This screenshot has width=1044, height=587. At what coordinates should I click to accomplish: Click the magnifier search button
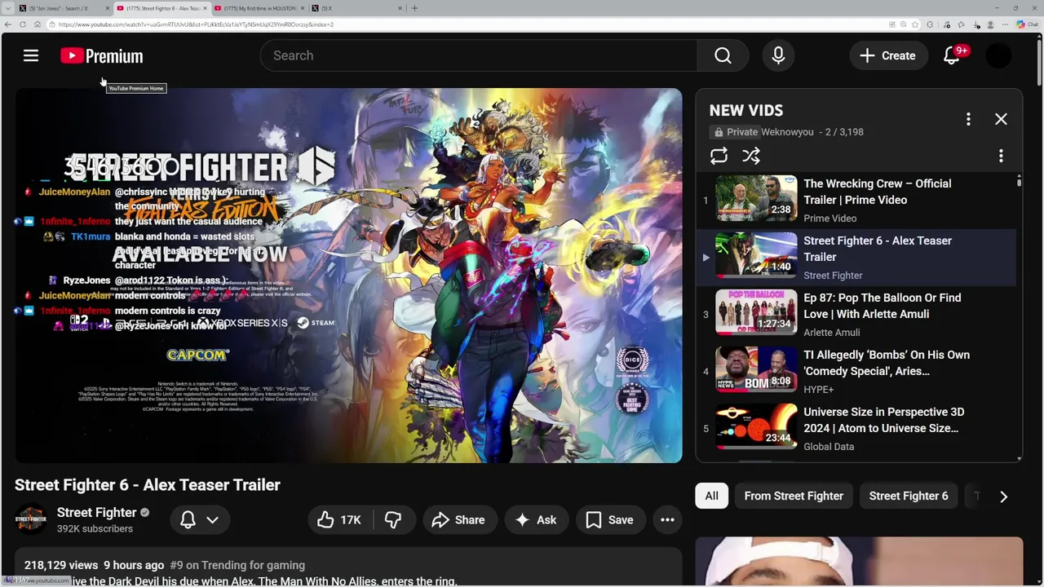(x=723, y=55)
